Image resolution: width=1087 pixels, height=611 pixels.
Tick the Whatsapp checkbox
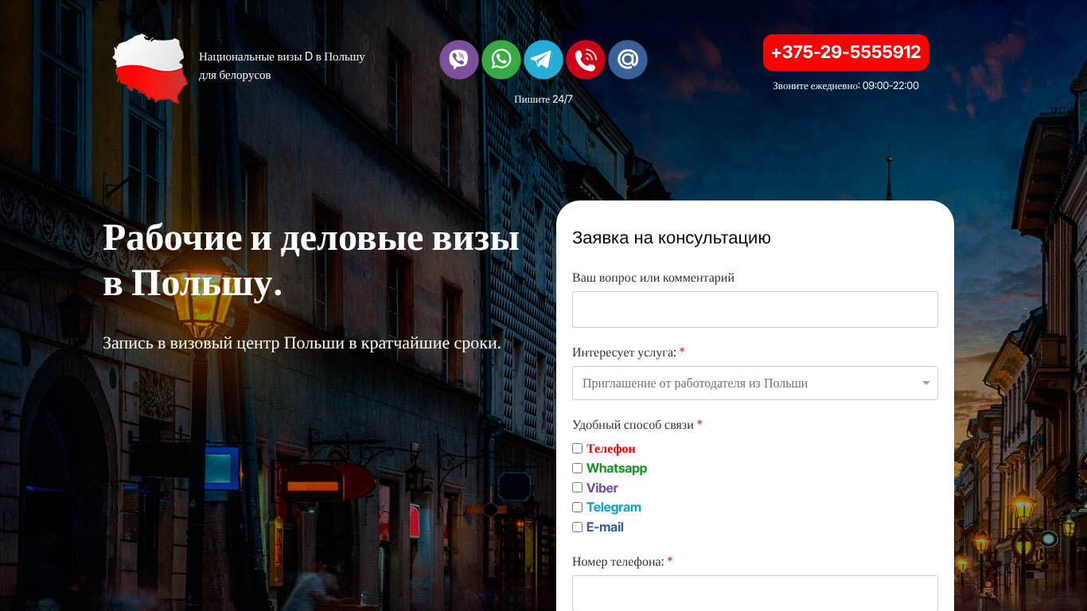click(x=578, y=468)
